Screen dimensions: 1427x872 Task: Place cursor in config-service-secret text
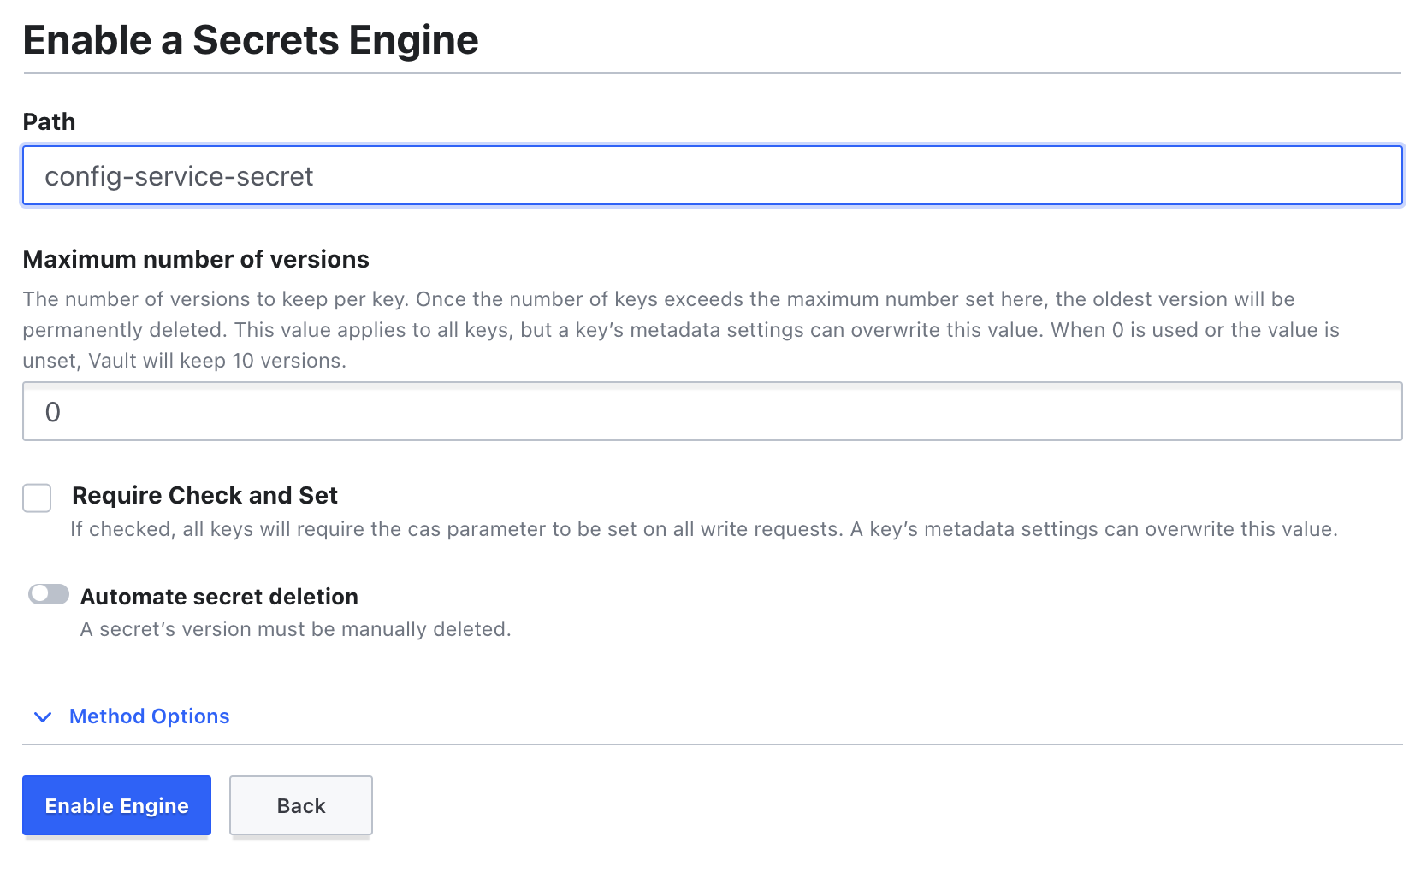tap(179, 176)
